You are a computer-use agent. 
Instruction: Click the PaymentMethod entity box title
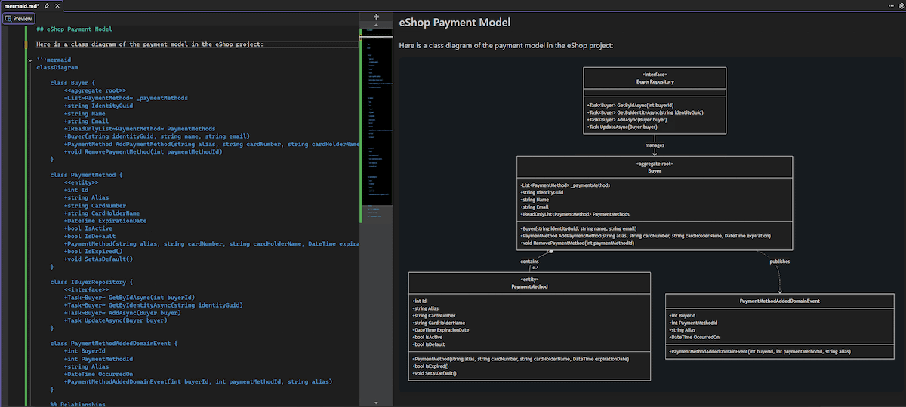tap(528, 286)
